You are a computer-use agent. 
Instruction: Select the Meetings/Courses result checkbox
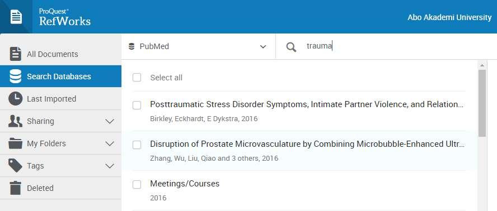137,184
